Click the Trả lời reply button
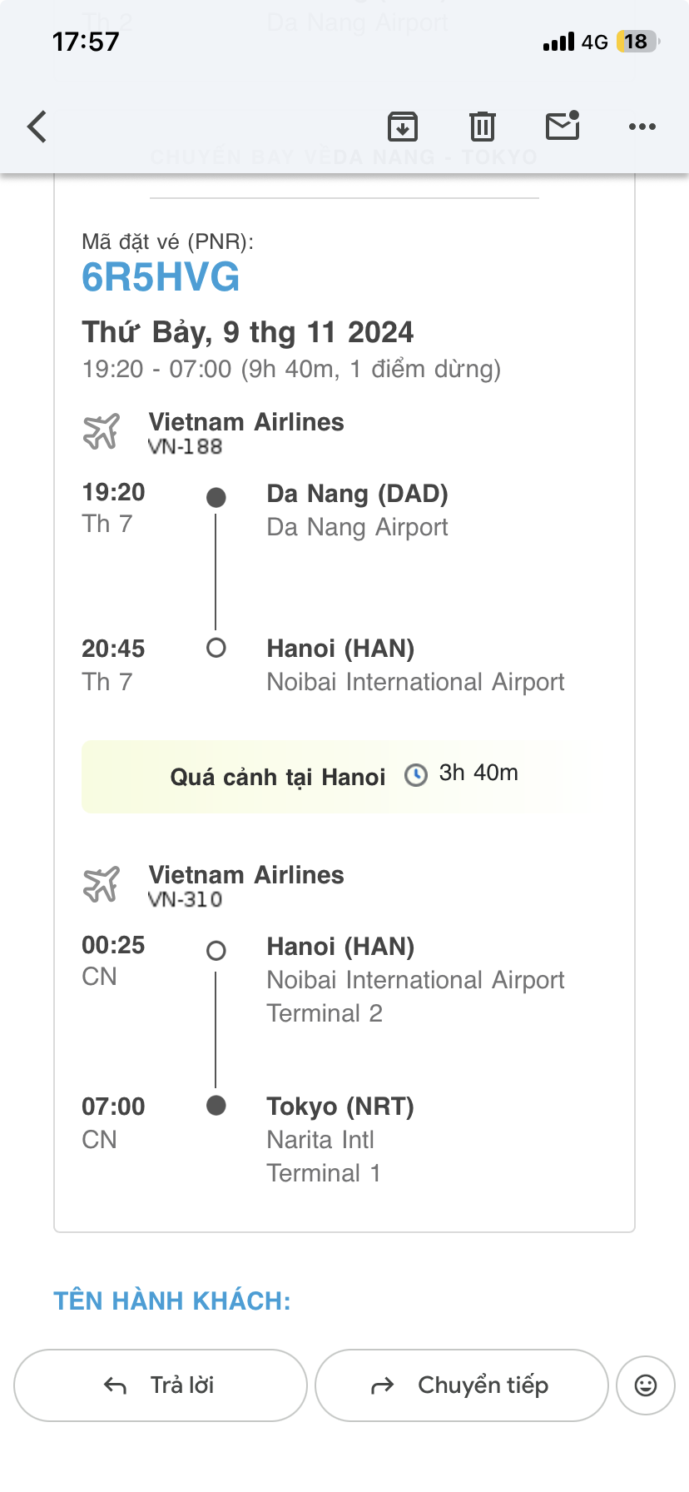 [161, 1385]
